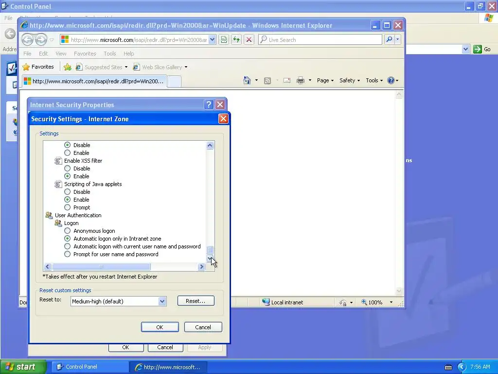The height and width of the screenshot is (374, 498).
Task: Click the popup blocker status bar icon
Action: tap(343, 302)
